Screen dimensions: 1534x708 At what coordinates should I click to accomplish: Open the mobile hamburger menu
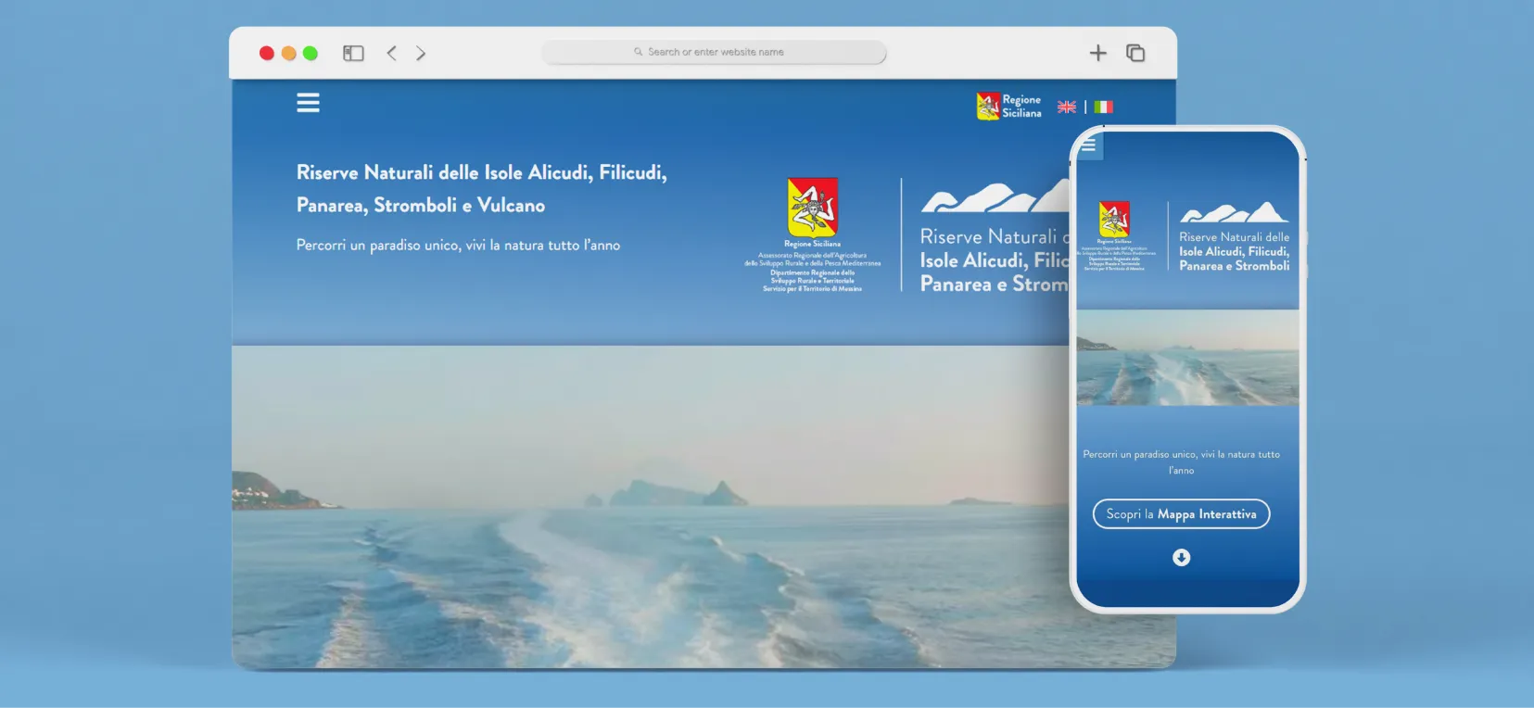click(1089, 145)
